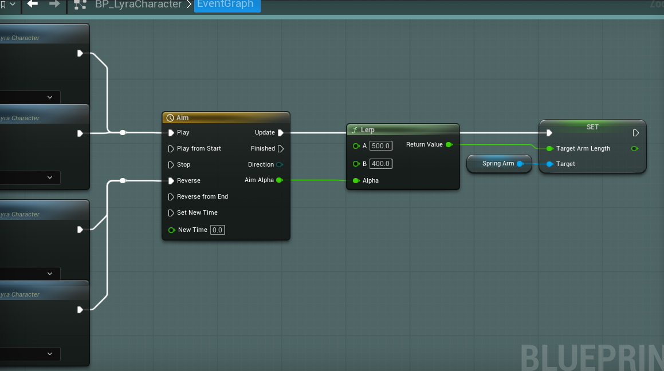664x371 pixels.
Task: Click the SET node title
Action: click(x=592, y=127)
